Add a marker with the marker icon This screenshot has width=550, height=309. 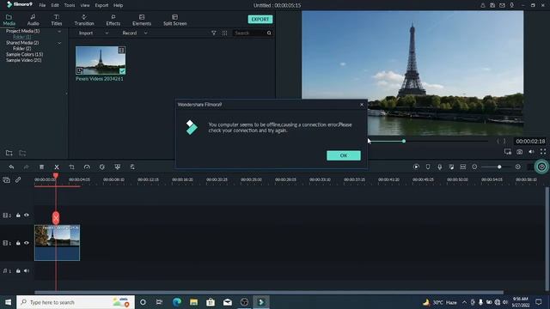[x=428, y=167]
